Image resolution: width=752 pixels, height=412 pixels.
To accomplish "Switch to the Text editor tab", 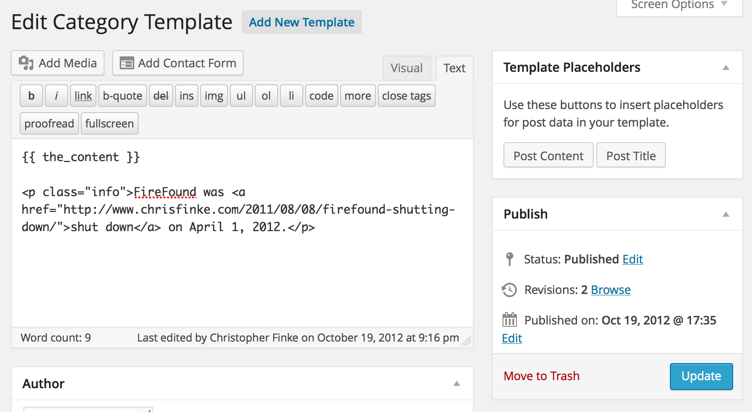I will (x=455, y=68).
